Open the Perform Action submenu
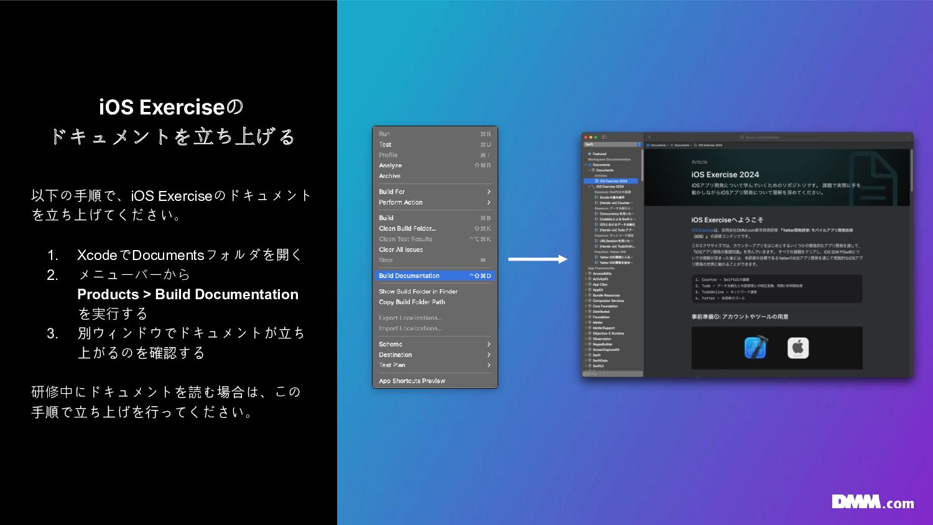The height and width of the screenshot is (525, 933). [x=435, y=202]
